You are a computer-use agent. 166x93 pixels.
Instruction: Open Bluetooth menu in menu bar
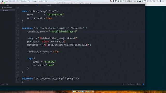tap(143, 1)
